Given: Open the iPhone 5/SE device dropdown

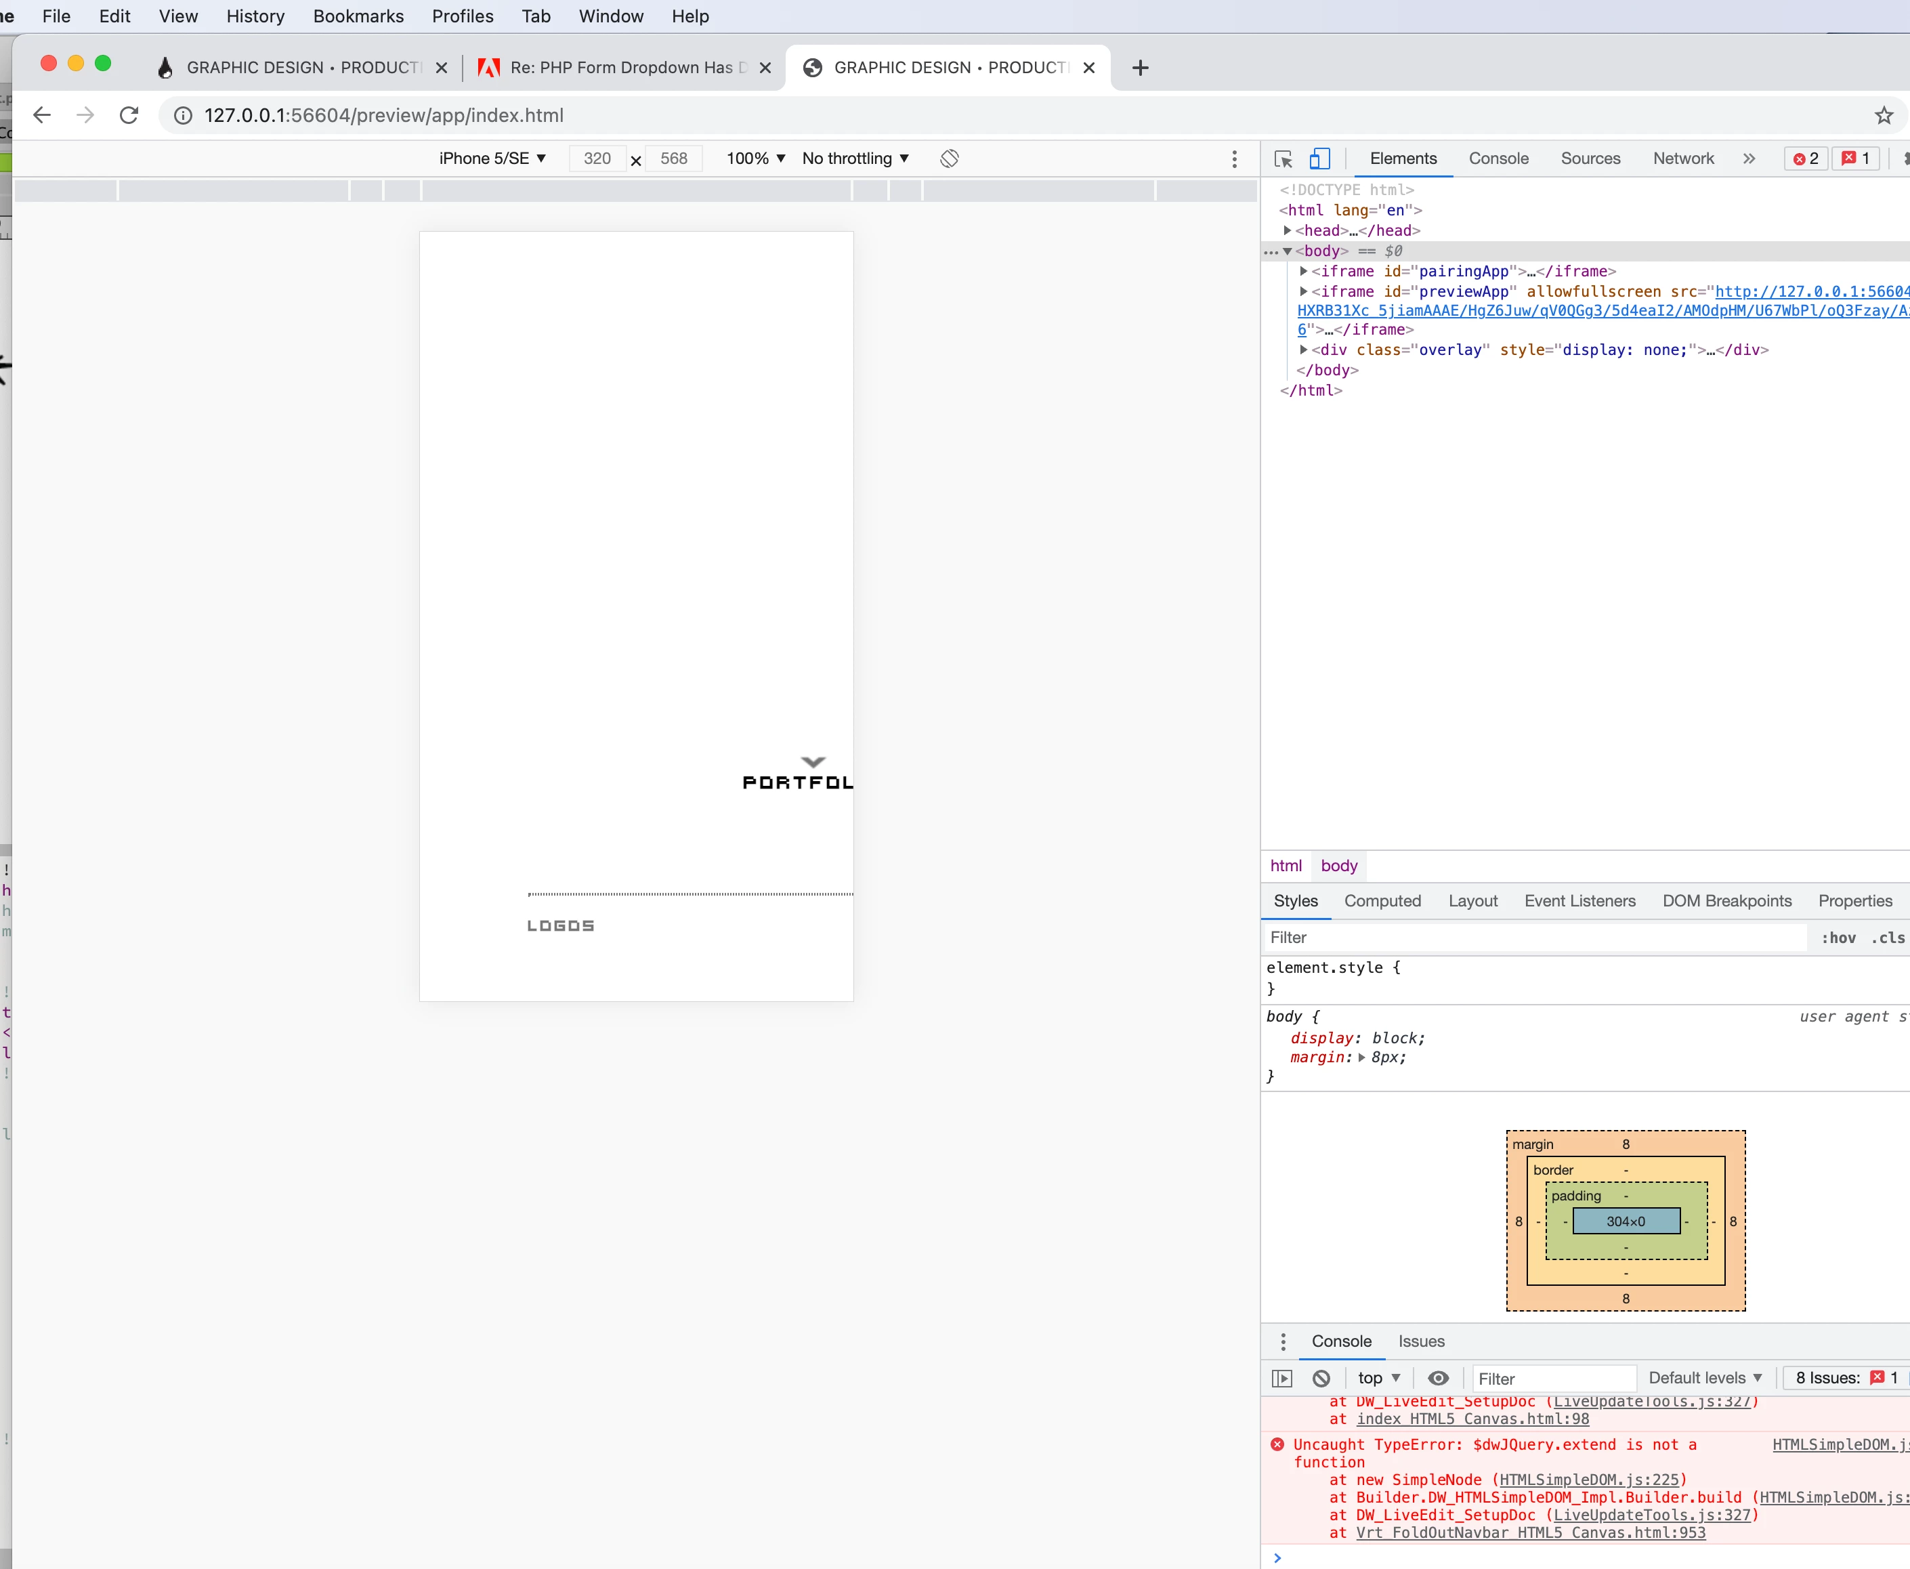Looking at the screenshot, I should (492, 159).
